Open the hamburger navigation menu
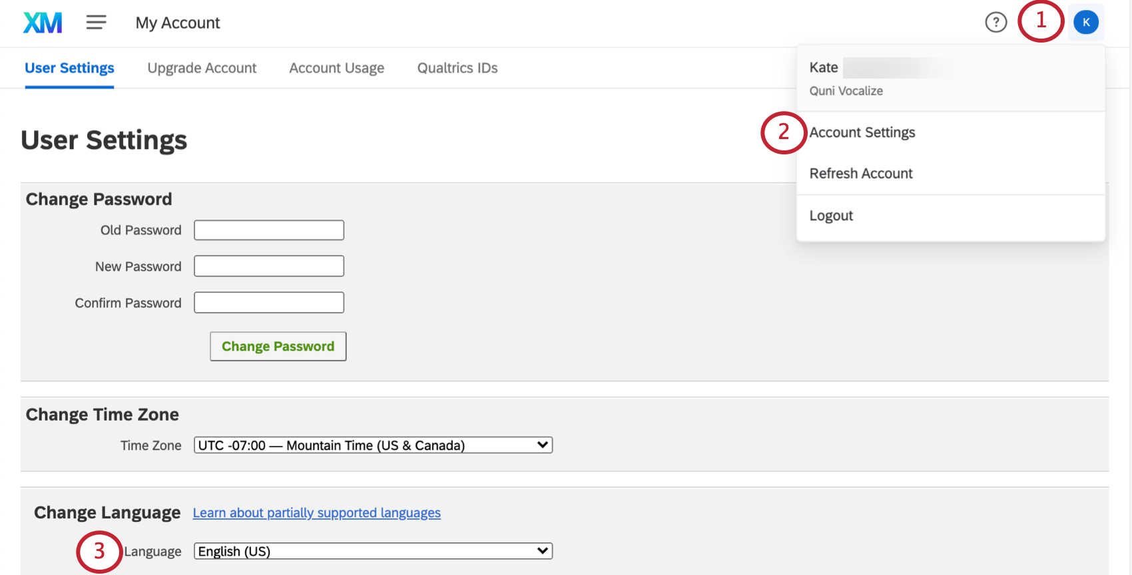Viewport: 1132px width, 575px height. (x=96, y=23)
